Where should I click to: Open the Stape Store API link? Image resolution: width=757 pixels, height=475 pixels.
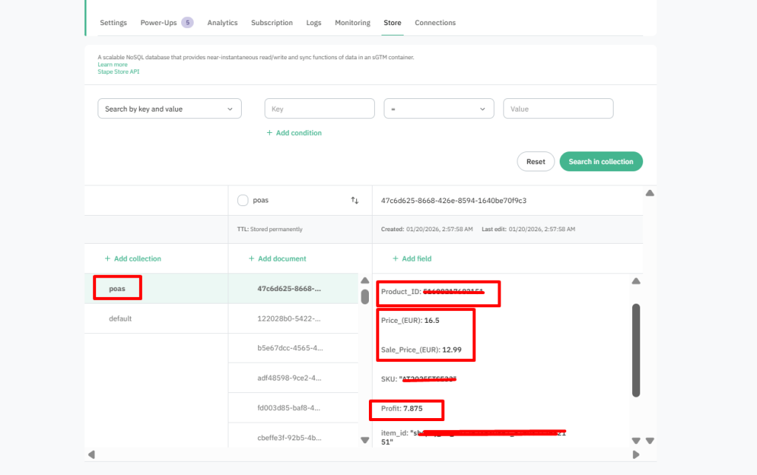pos(118,72)
